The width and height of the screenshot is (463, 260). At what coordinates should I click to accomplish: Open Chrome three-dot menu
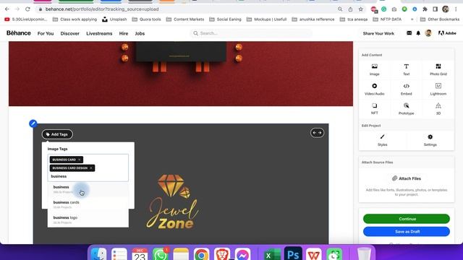pyautogui.click(x=456, y=9)
